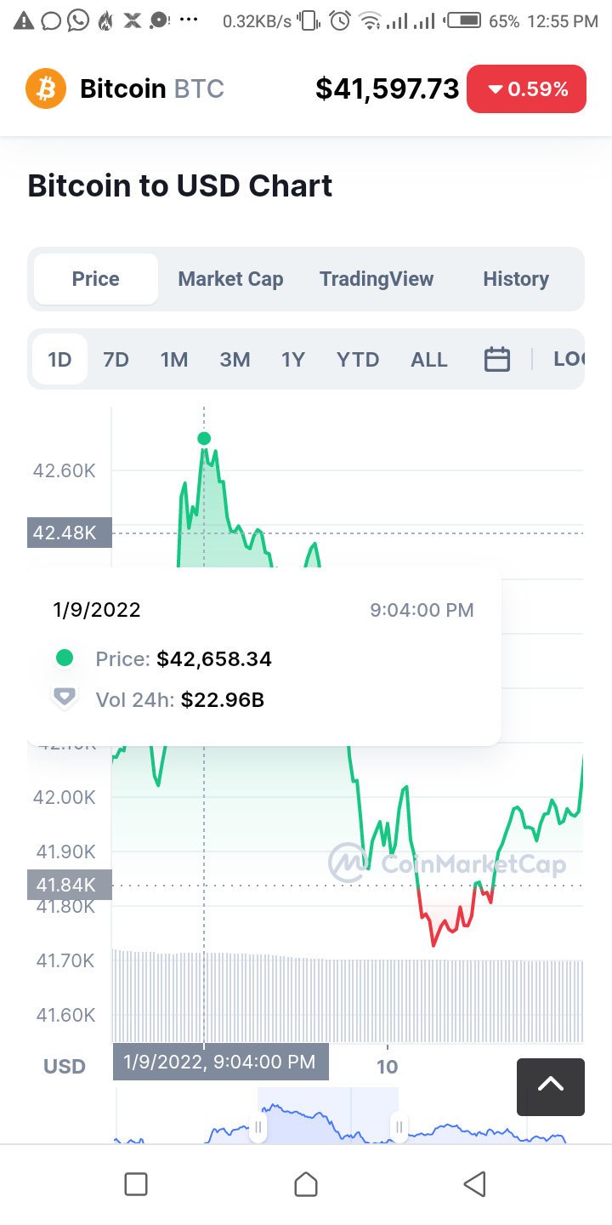
Task: Switch to the TradingView tab
Action: (x=377, y=279)
